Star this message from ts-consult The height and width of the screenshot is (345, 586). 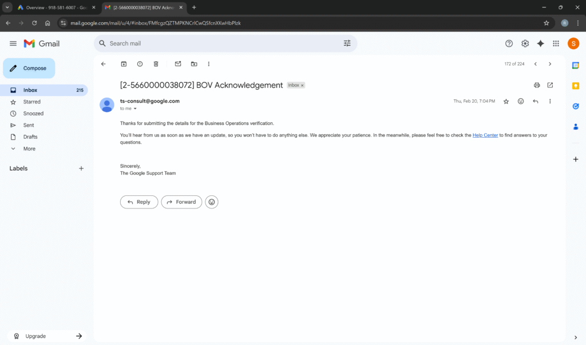506,101
